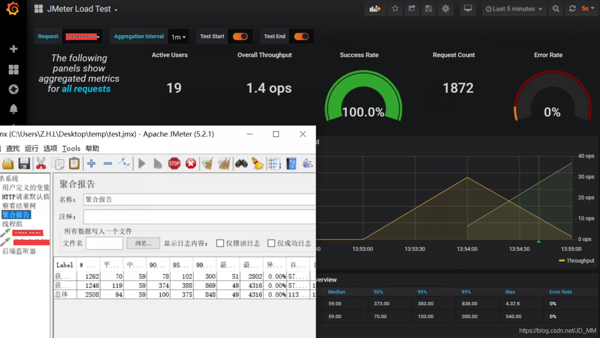Start no pauses JMeter play icon
This screenshot has height=338, width=600.
tap(158, 163)
